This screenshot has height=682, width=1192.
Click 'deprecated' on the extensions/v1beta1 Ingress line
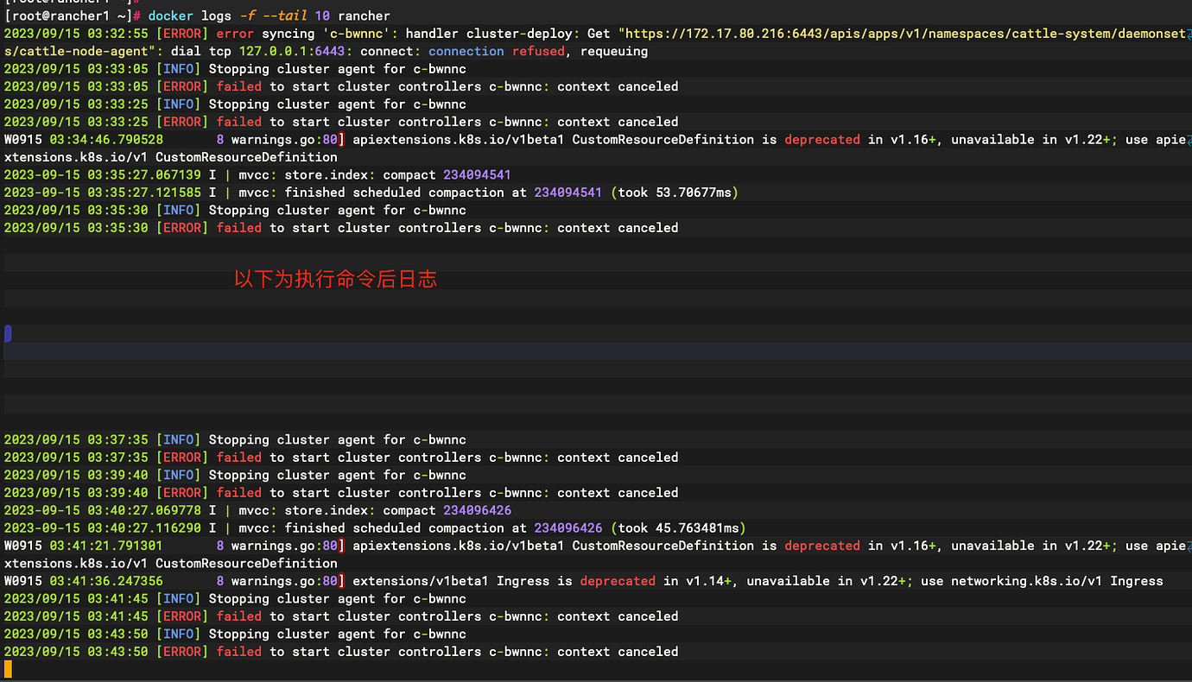(618, 581)
